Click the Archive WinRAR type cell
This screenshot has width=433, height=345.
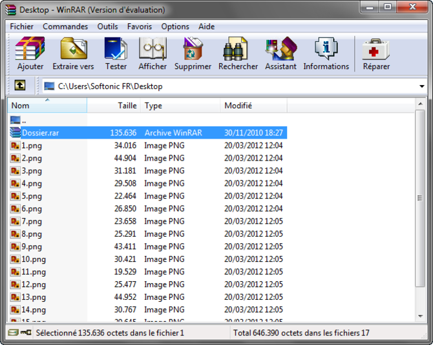coord(173,133)
